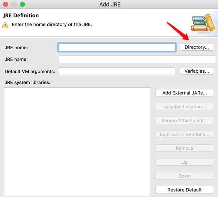Screen dimensions: 218x197
Task: Focus the JRE home text field
Action: (x=117, y=47)
